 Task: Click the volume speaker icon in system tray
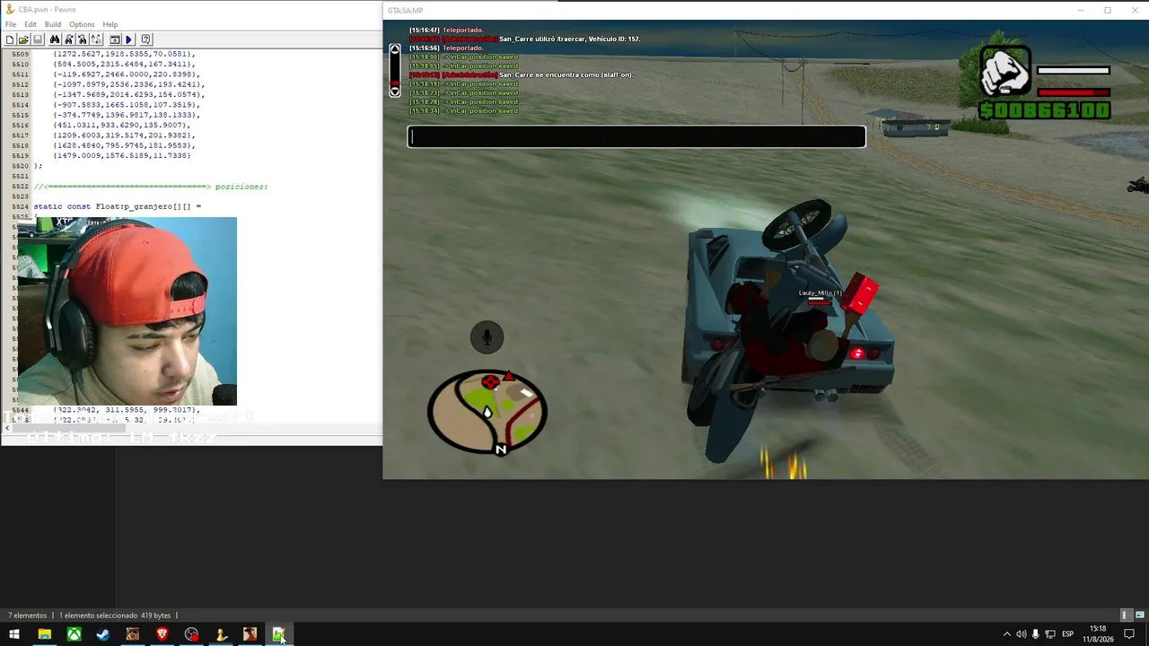pyautogui.click(x=1021, y=634)
